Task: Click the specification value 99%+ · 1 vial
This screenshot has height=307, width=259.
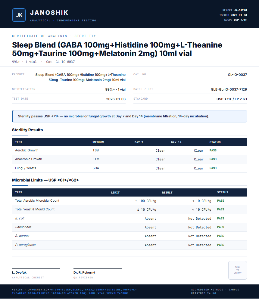Action: (115, 89)
